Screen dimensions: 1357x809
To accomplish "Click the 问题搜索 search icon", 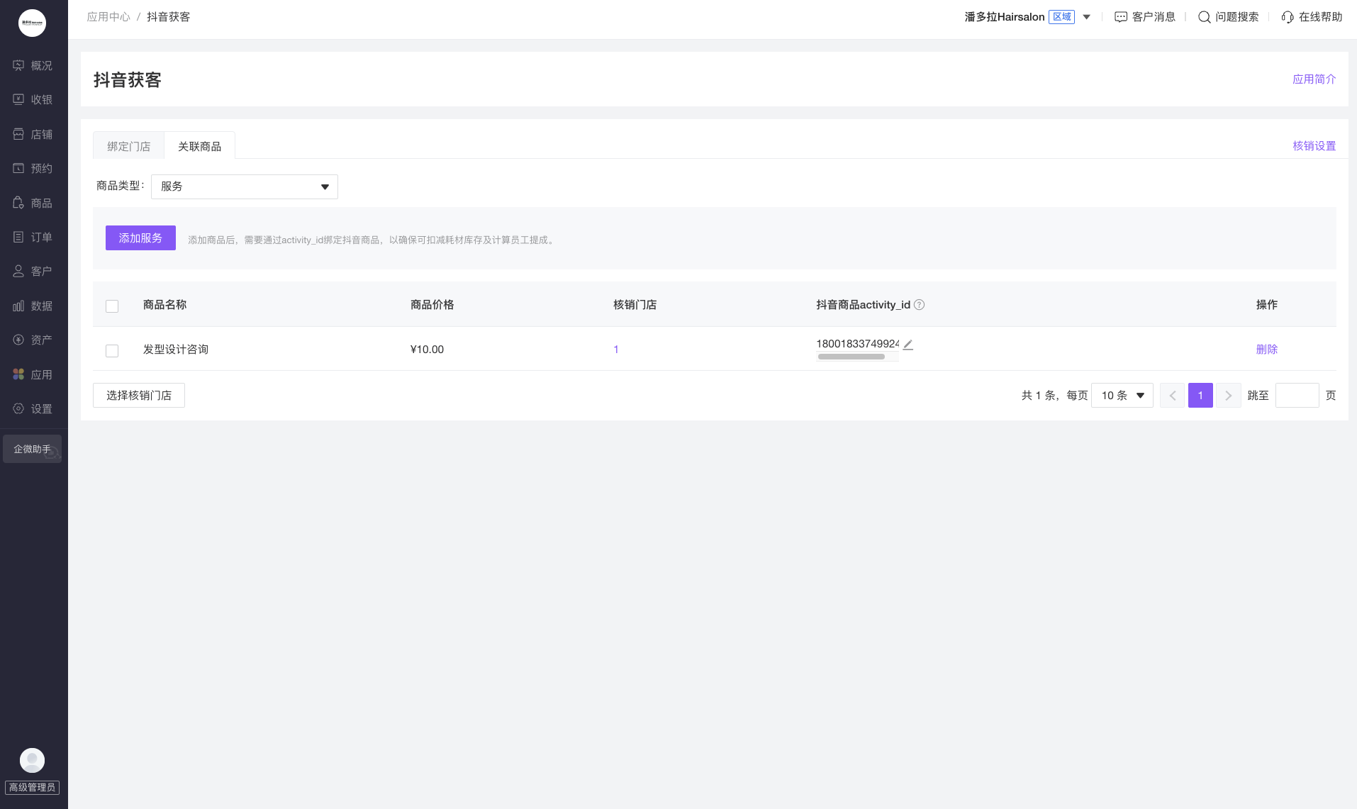I will point(1204,17).
